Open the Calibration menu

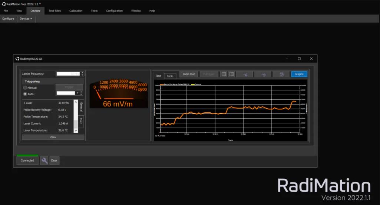76,11
